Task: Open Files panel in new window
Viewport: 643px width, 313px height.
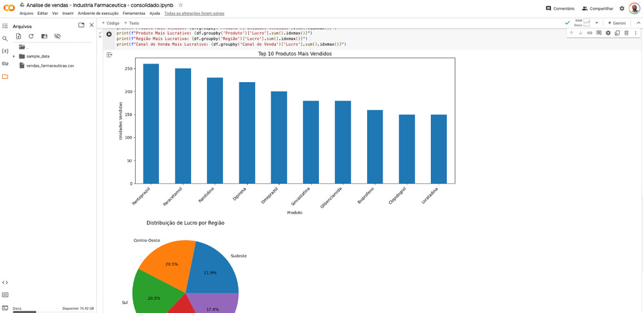Action: 81,25
